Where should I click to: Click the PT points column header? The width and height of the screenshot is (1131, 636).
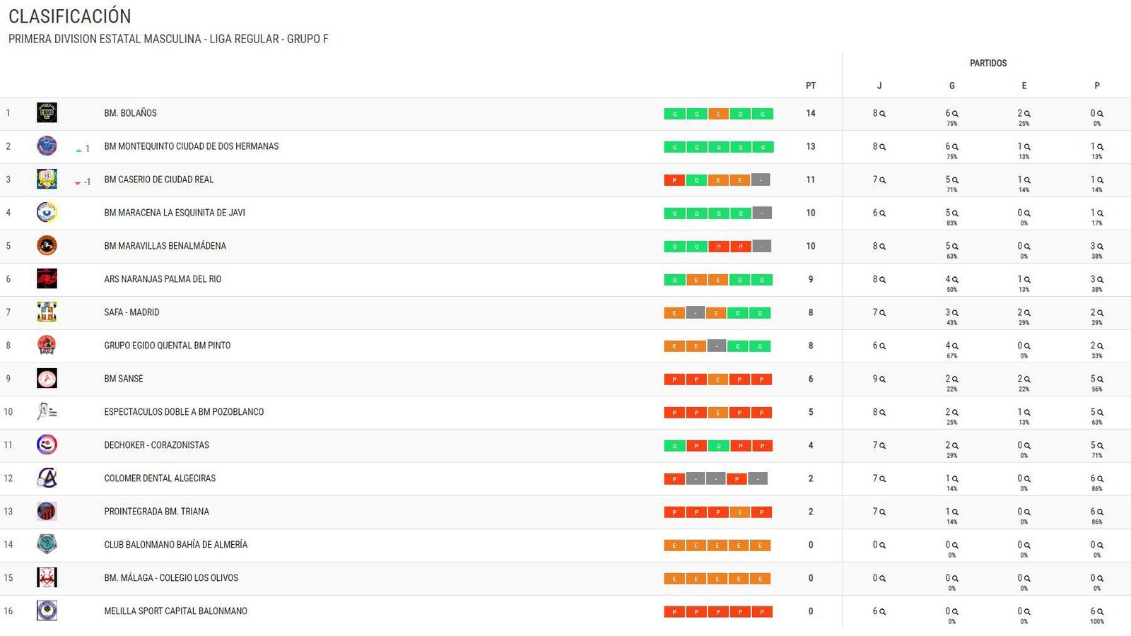point(811,86)
